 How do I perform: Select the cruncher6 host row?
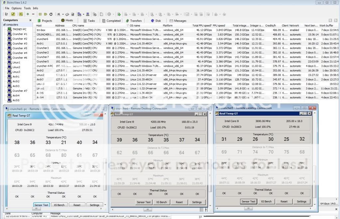pos(186,39)
